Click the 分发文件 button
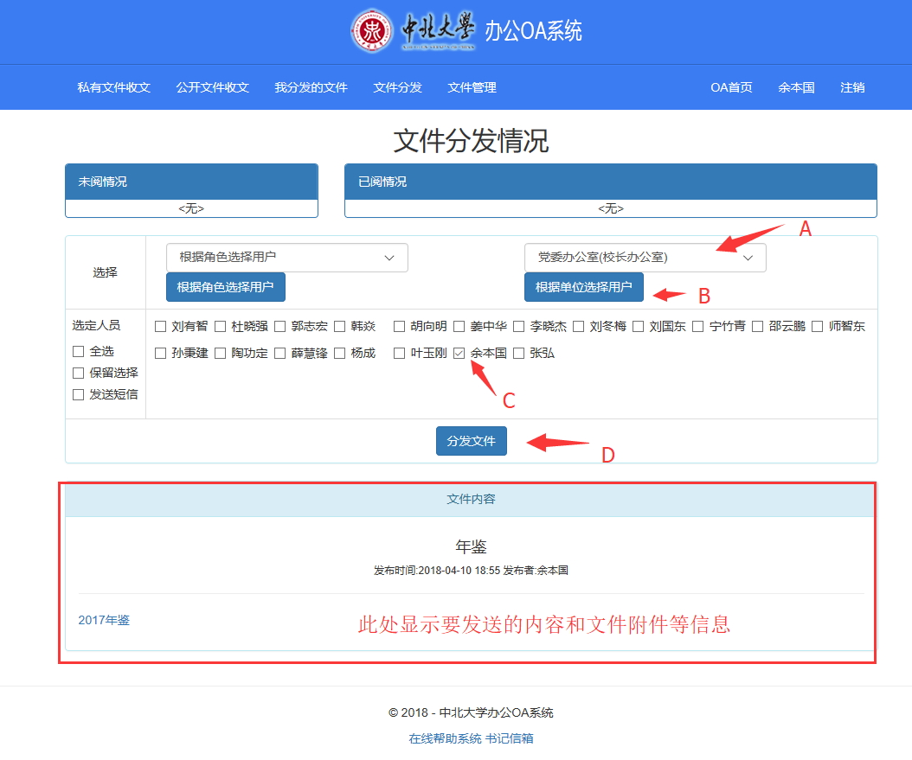Screen dimensions: 912x760 click(471, 441)
